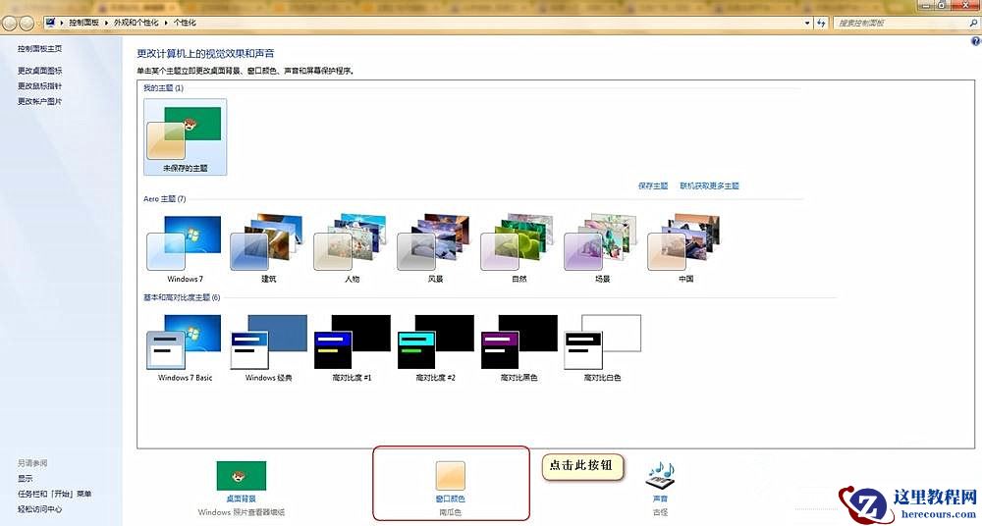Open 任务栏和「开始」菜单 link

pos(54,494)
